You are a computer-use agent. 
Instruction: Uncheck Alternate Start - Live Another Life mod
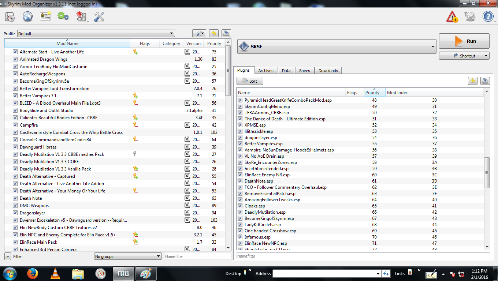point(15,52)
